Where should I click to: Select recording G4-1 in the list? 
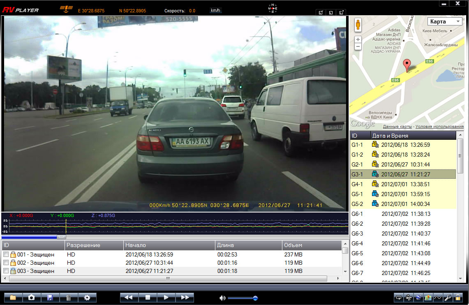[403, 184]
